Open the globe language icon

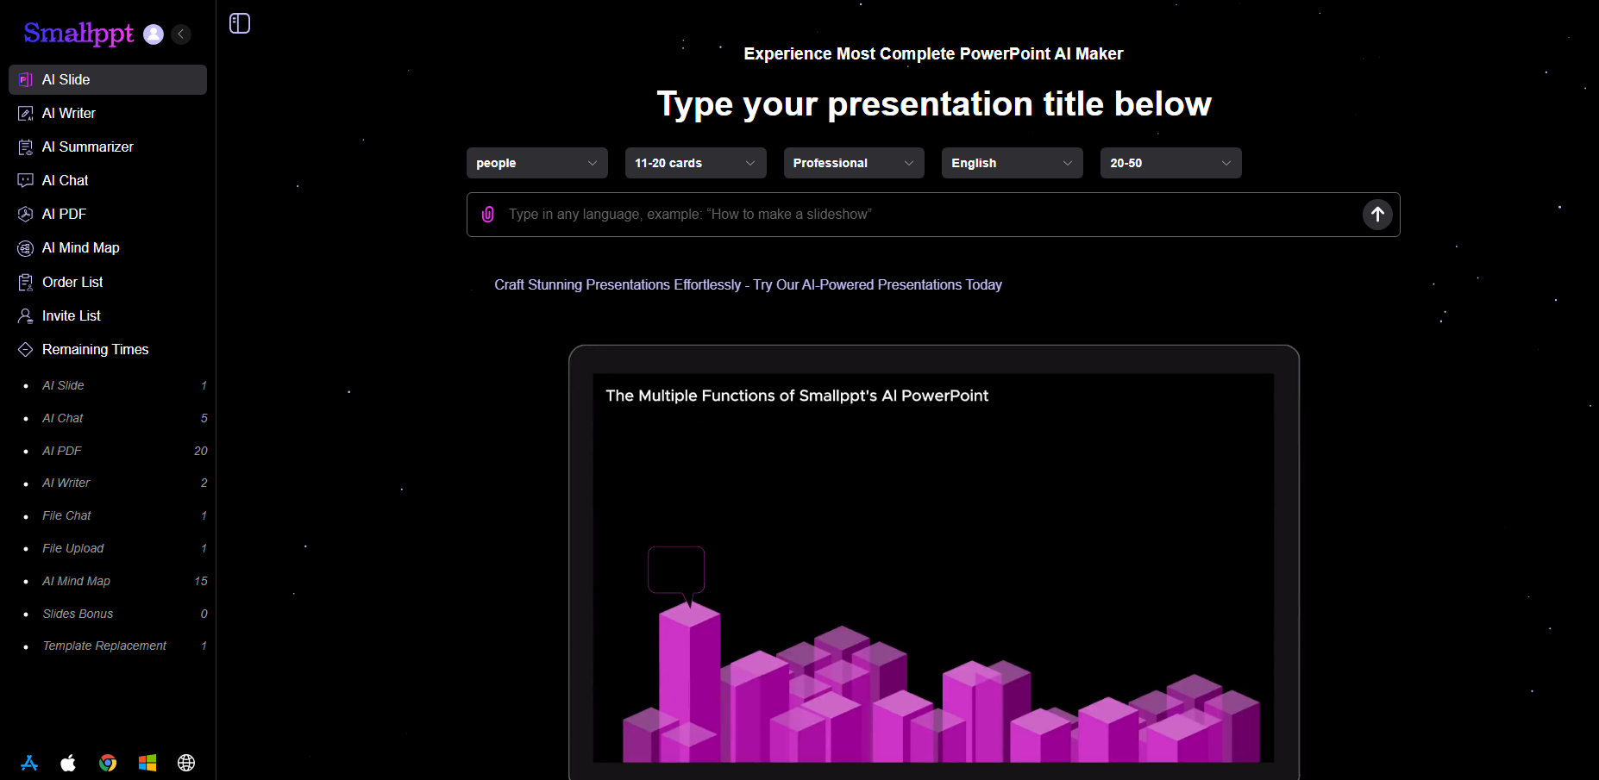coord(186,763)
